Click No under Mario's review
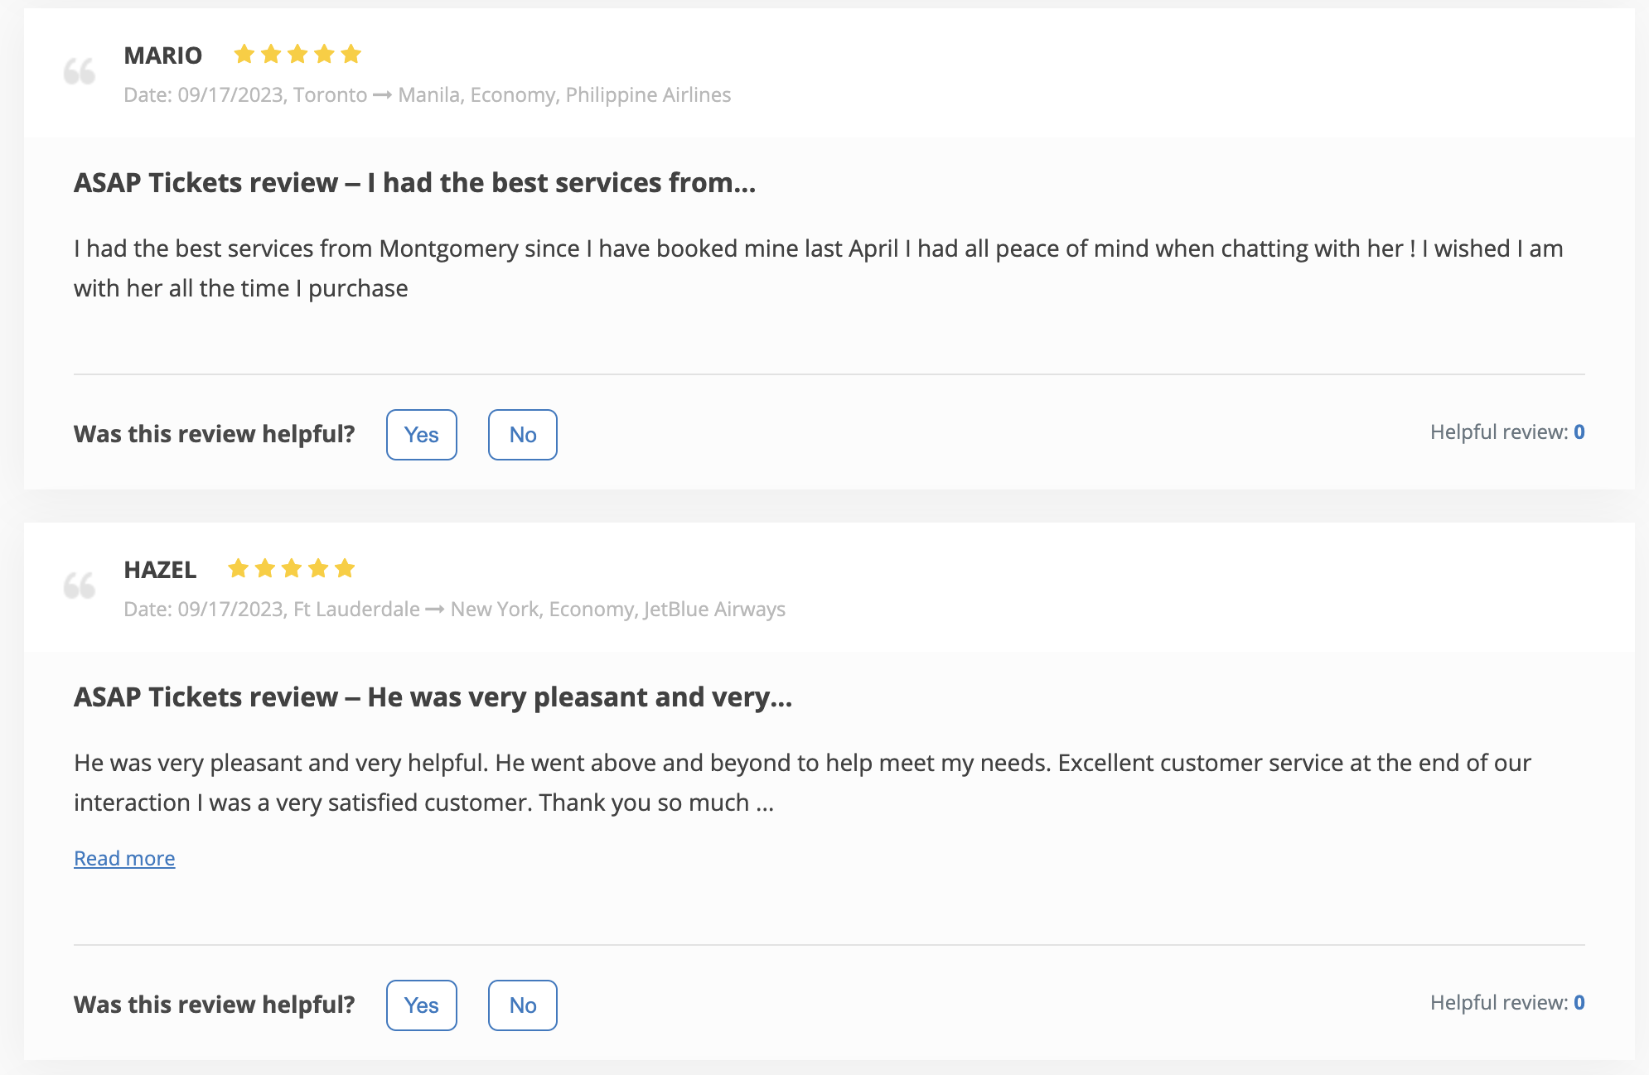Screen dimensions: 1649x1075 click(x=522, y=434)
